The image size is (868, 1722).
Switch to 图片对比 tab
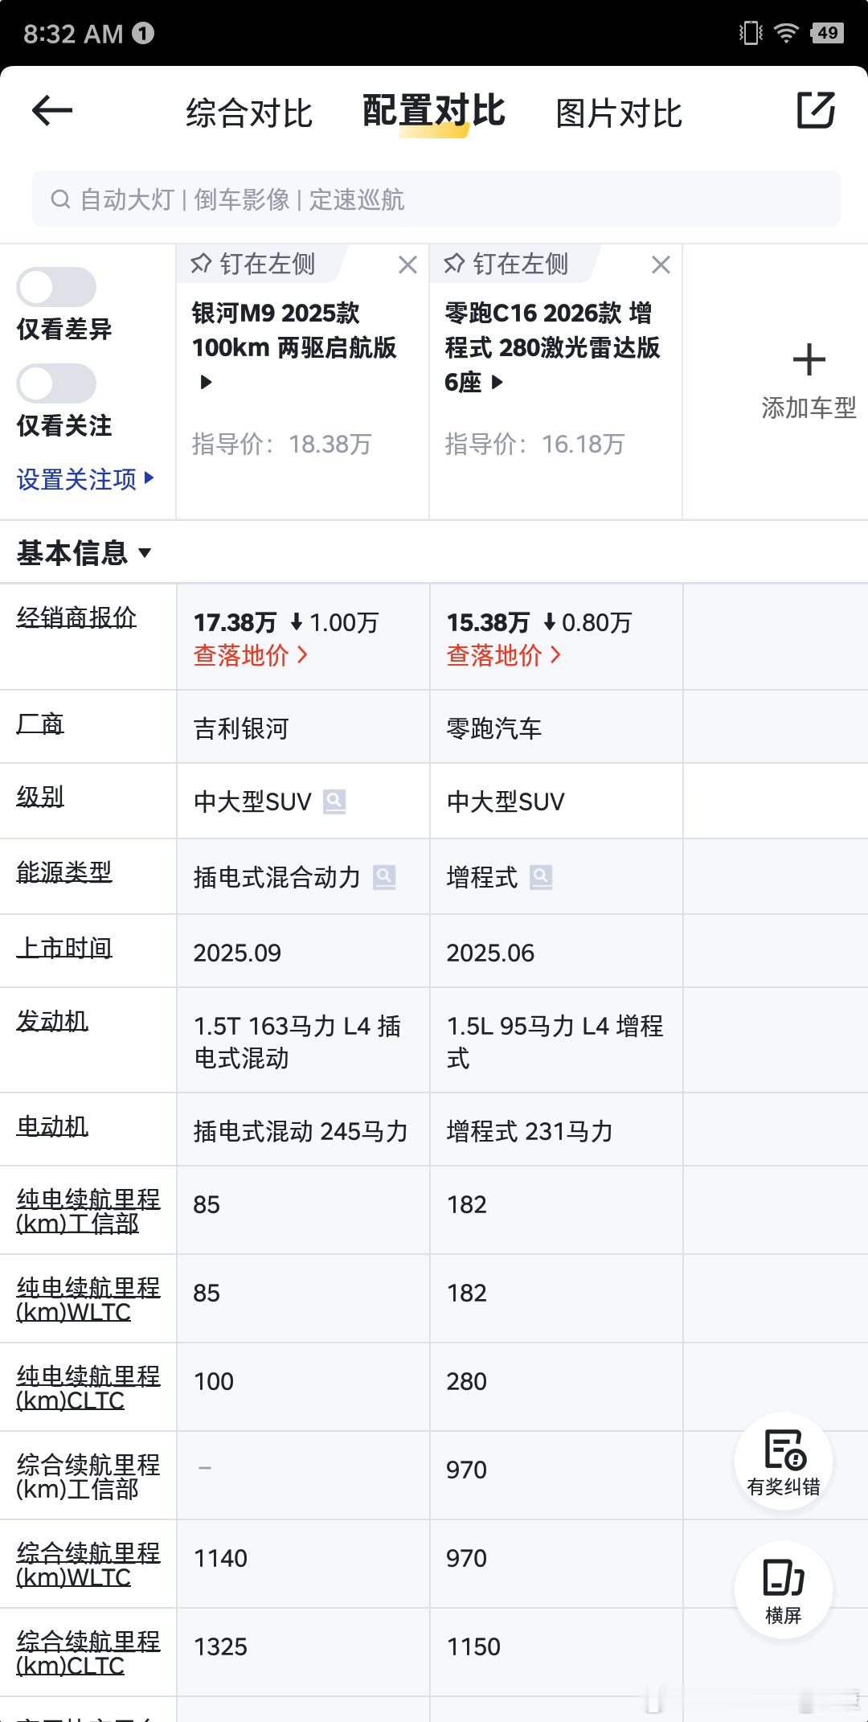pyautogui.click(x=619, y=113)
